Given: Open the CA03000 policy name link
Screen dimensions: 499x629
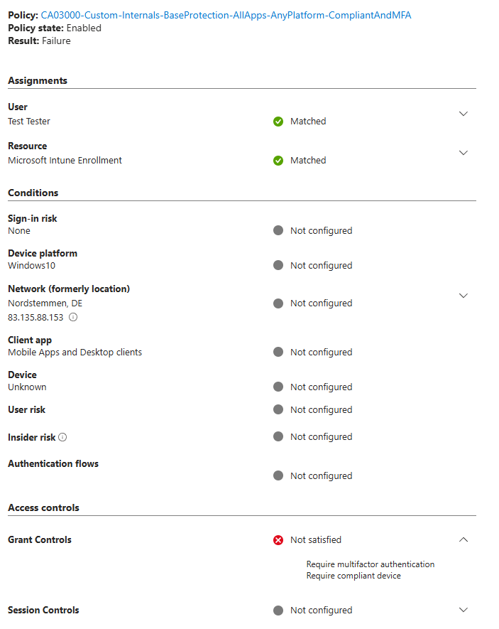Looking at the screenshot, I should [226, 15].
